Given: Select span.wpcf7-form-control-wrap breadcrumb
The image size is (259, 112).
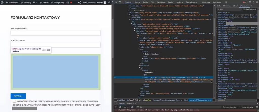Looking at the screenshot, I should (x=200, y=100).
